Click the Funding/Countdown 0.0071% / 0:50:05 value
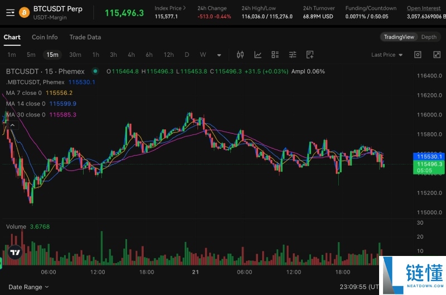The image size is (446, 295). [367, 17]
